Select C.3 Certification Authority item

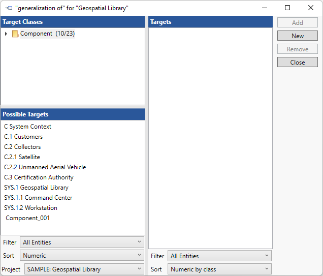pyautogui.click(x=39, y=177)
